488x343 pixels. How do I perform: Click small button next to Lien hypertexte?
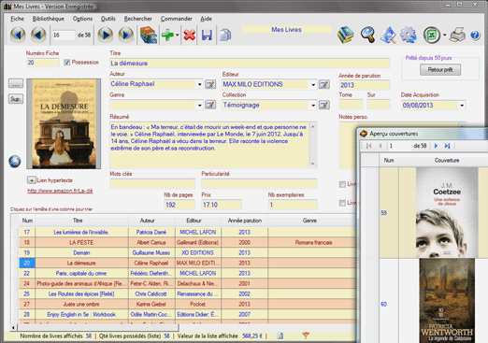coord(32,180)
